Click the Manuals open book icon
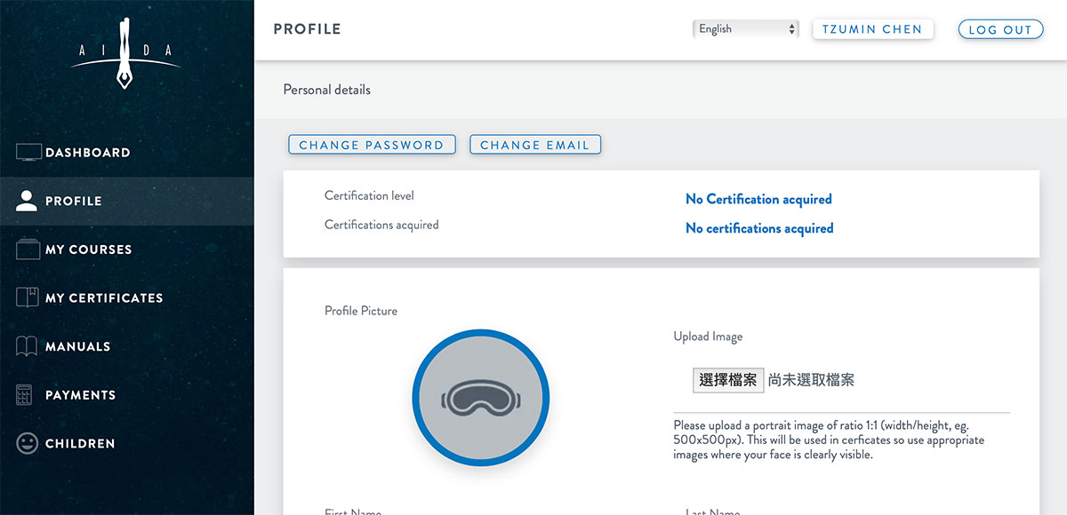The image size is (1067, 515). point(28,346)
